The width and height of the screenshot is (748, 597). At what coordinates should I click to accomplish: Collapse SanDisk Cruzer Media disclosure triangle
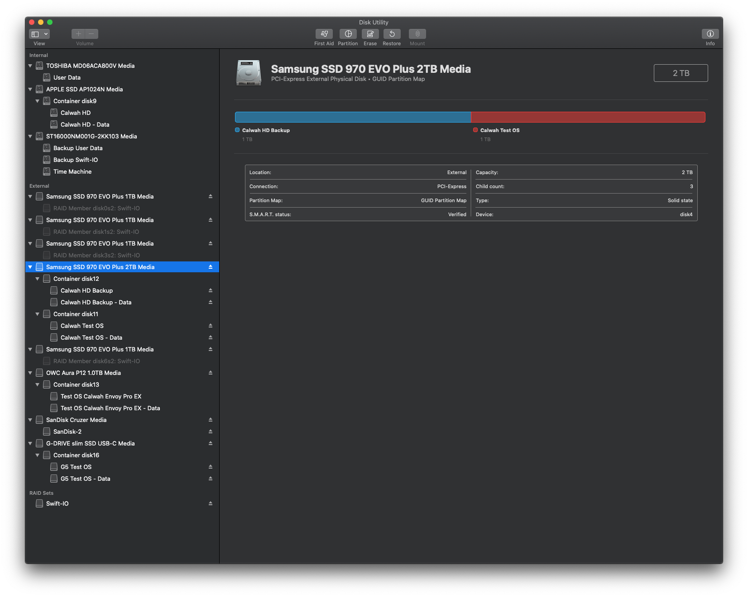click(30, 420)
